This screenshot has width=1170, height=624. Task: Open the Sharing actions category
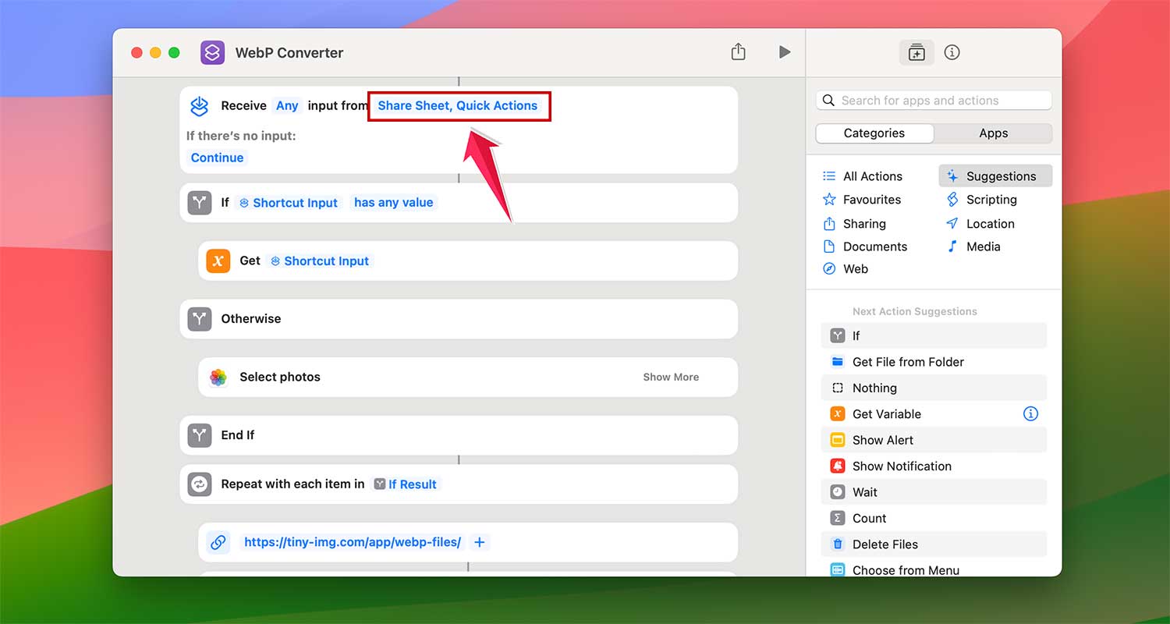pos(863,224)
